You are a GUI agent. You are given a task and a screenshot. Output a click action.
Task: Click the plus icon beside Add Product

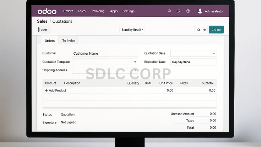coord(47,91)
